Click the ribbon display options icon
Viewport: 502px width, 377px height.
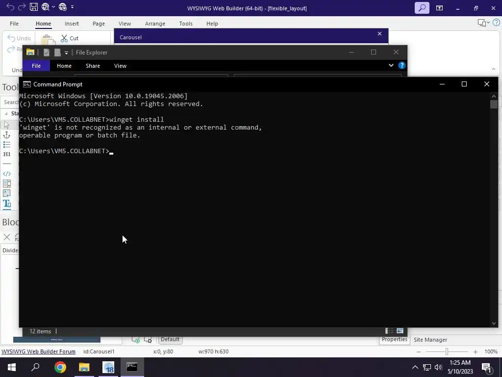[x=439, y=8]
